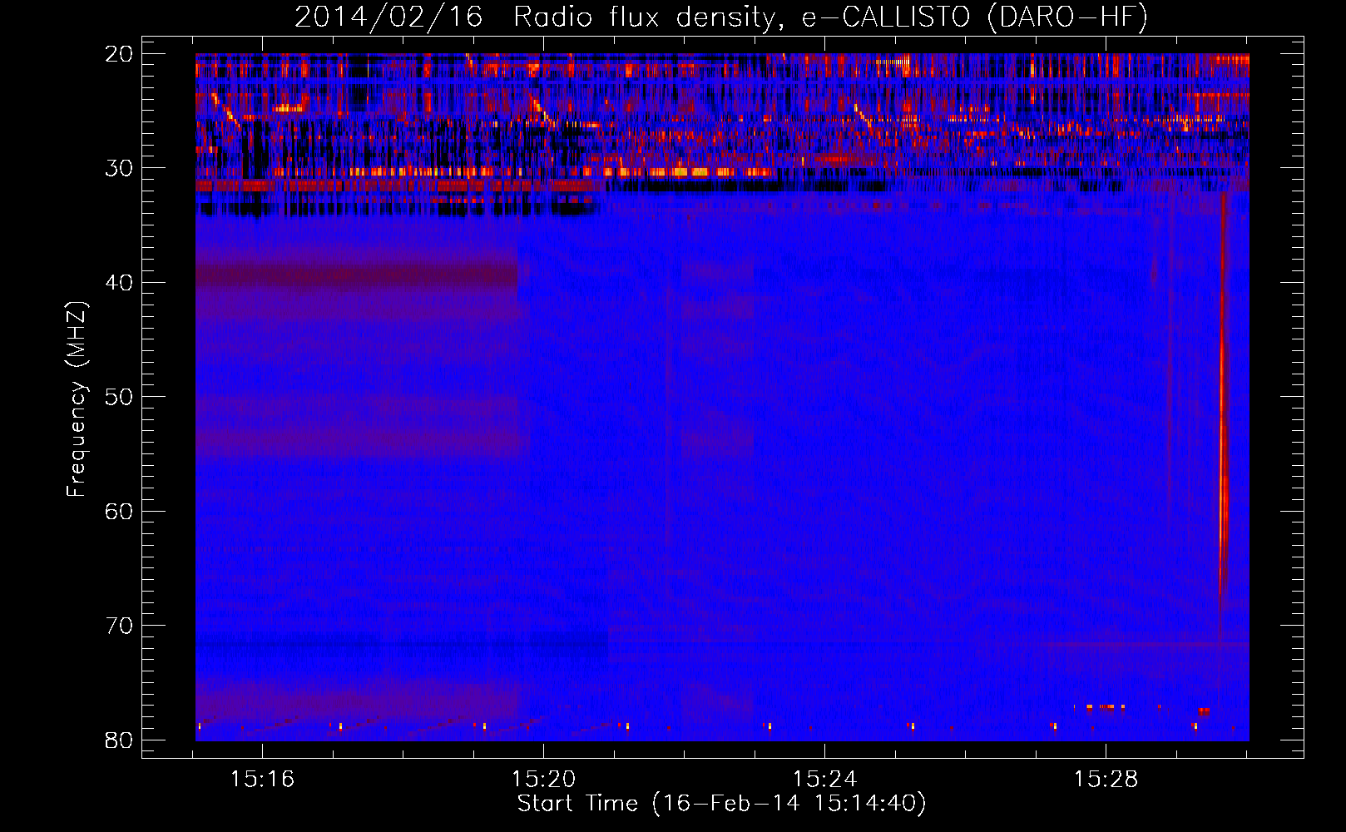Click the frequency tick label '60'
Image resolution: width=1346 pixels, height=832 pixels.
119,511
